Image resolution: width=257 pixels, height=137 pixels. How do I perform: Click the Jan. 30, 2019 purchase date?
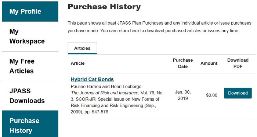click(183, 95)
